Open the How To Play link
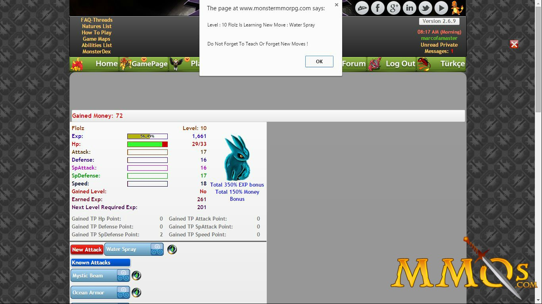Image resolution: width=542 pixels, height=304 pixels. pyautogui.click(x=96, y=32)
